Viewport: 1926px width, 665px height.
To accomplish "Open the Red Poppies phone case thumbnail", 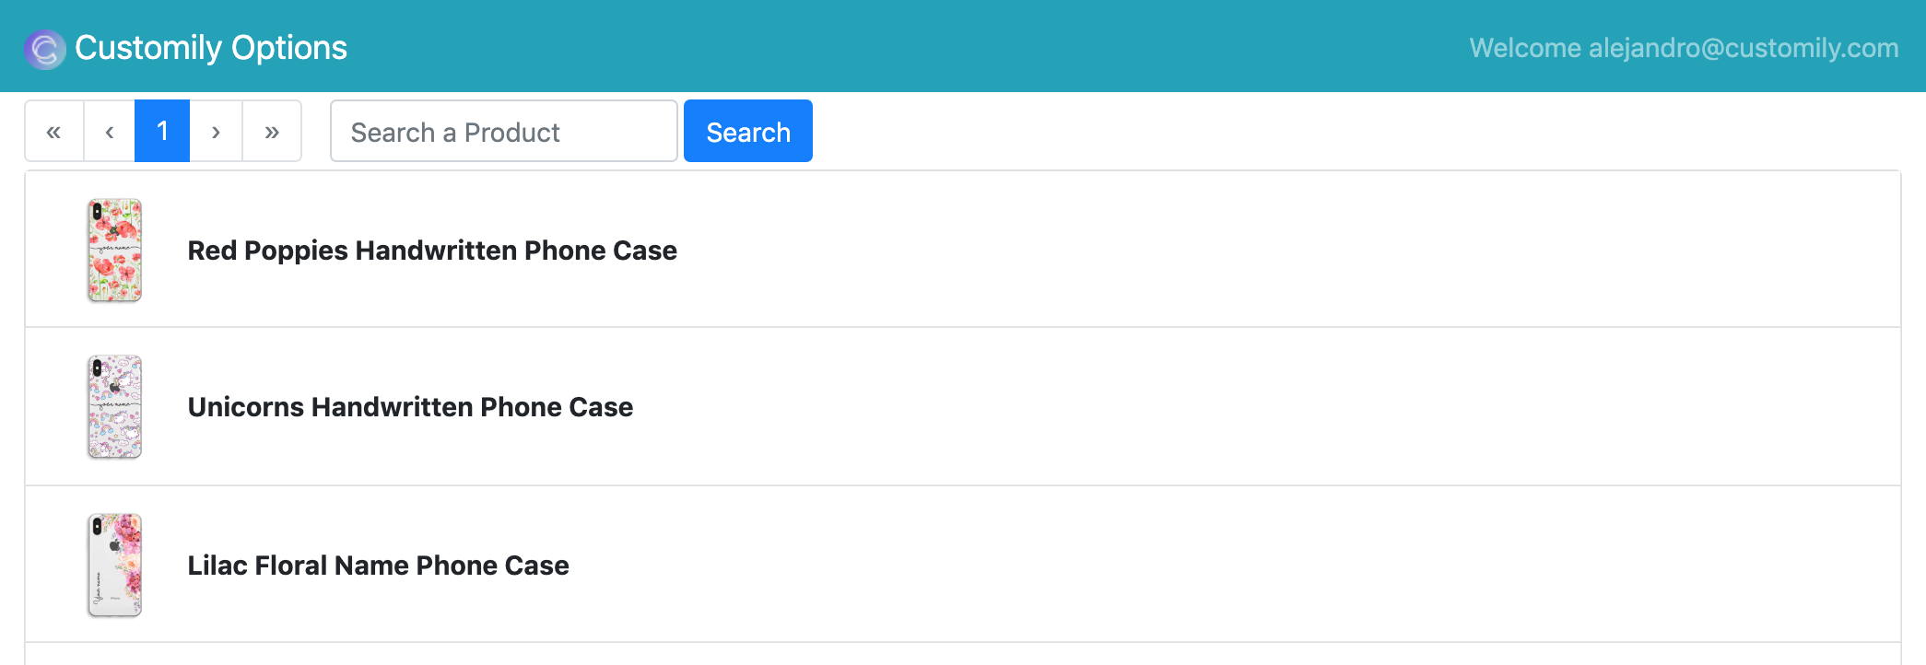I will click(115, 250).
